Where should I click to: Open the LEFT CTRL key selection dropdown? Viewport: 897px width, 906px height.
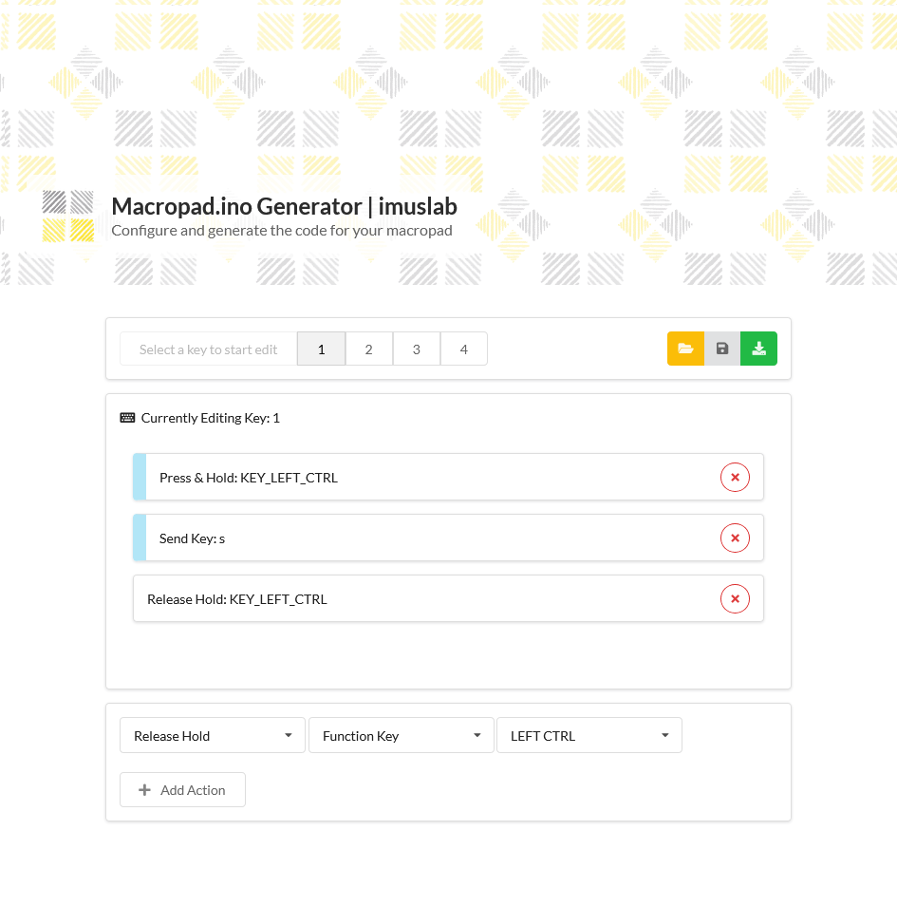pos(589,736)
